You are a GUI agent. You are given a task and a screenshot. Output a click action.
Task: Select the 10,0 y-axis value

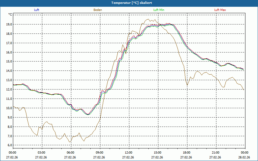[8, 108]
